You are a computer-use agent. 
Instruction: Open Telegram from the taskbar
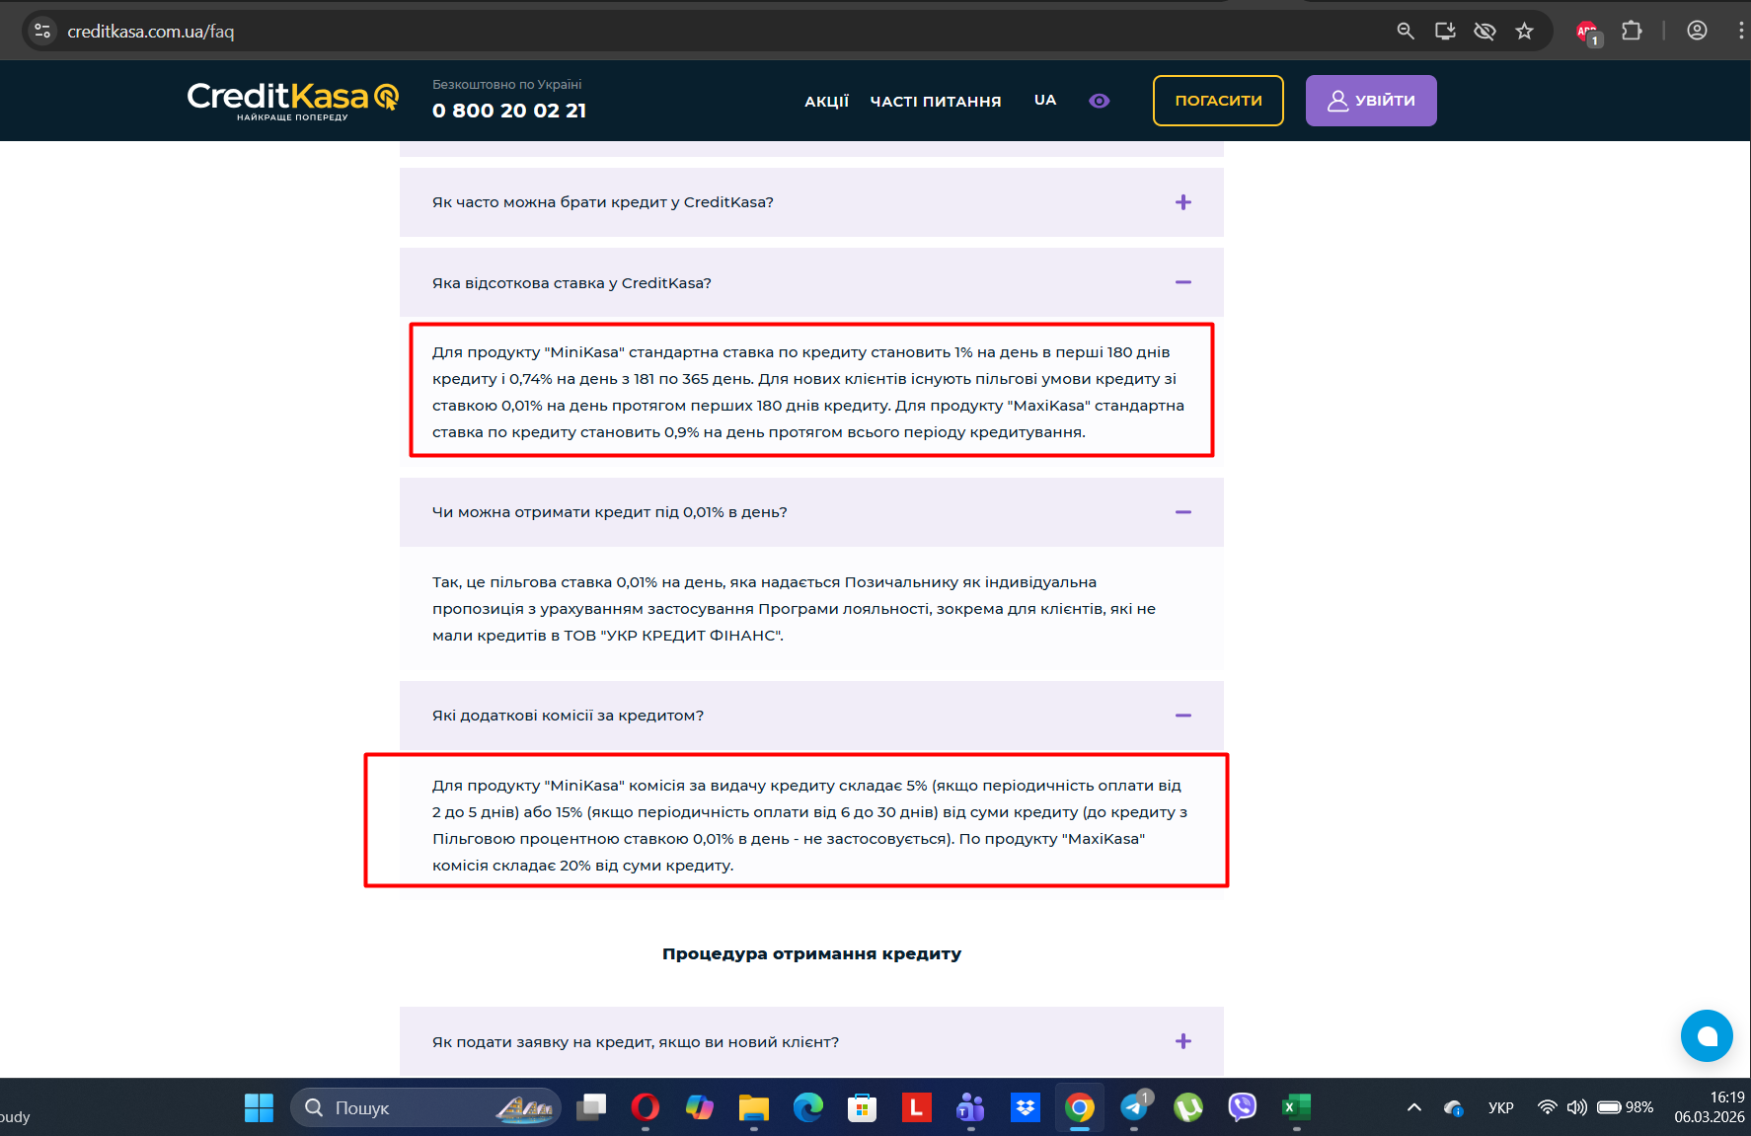1134,1108
